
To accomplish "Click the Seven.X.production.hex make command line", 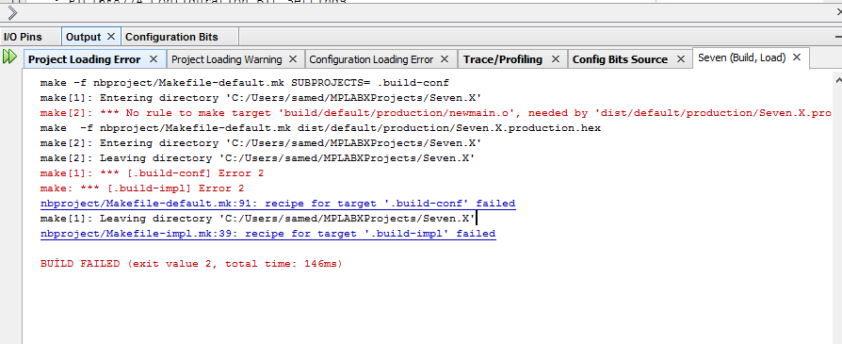I will 320,128.
